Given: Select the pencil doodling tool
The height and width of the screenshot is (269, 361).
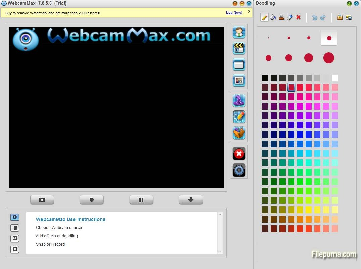Looking at the screenshot, I should [x=264, y=17].
